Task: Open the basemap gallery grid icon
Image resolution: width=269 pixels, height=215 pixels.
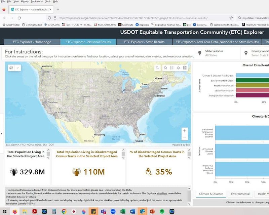Action: (185, 68)
